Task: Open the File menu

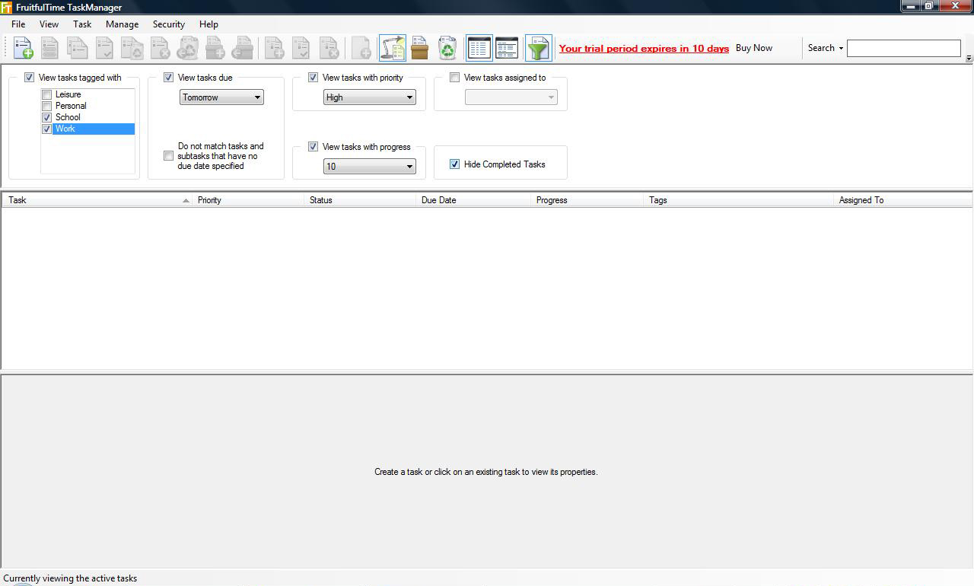Action: (18, 24)
